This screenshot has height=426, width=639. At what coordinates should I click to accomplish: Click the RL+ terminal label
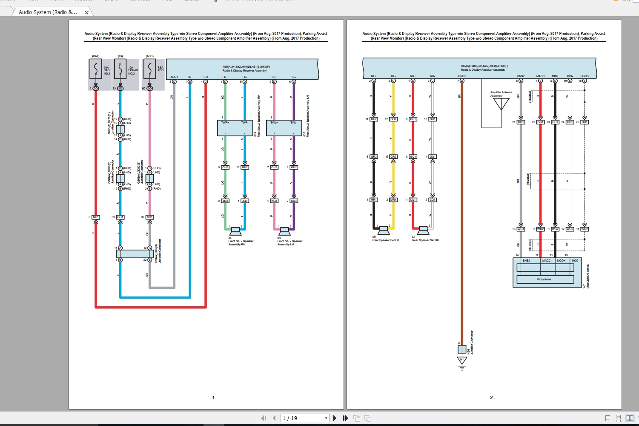pyautogui.click(x=373, y=76)
